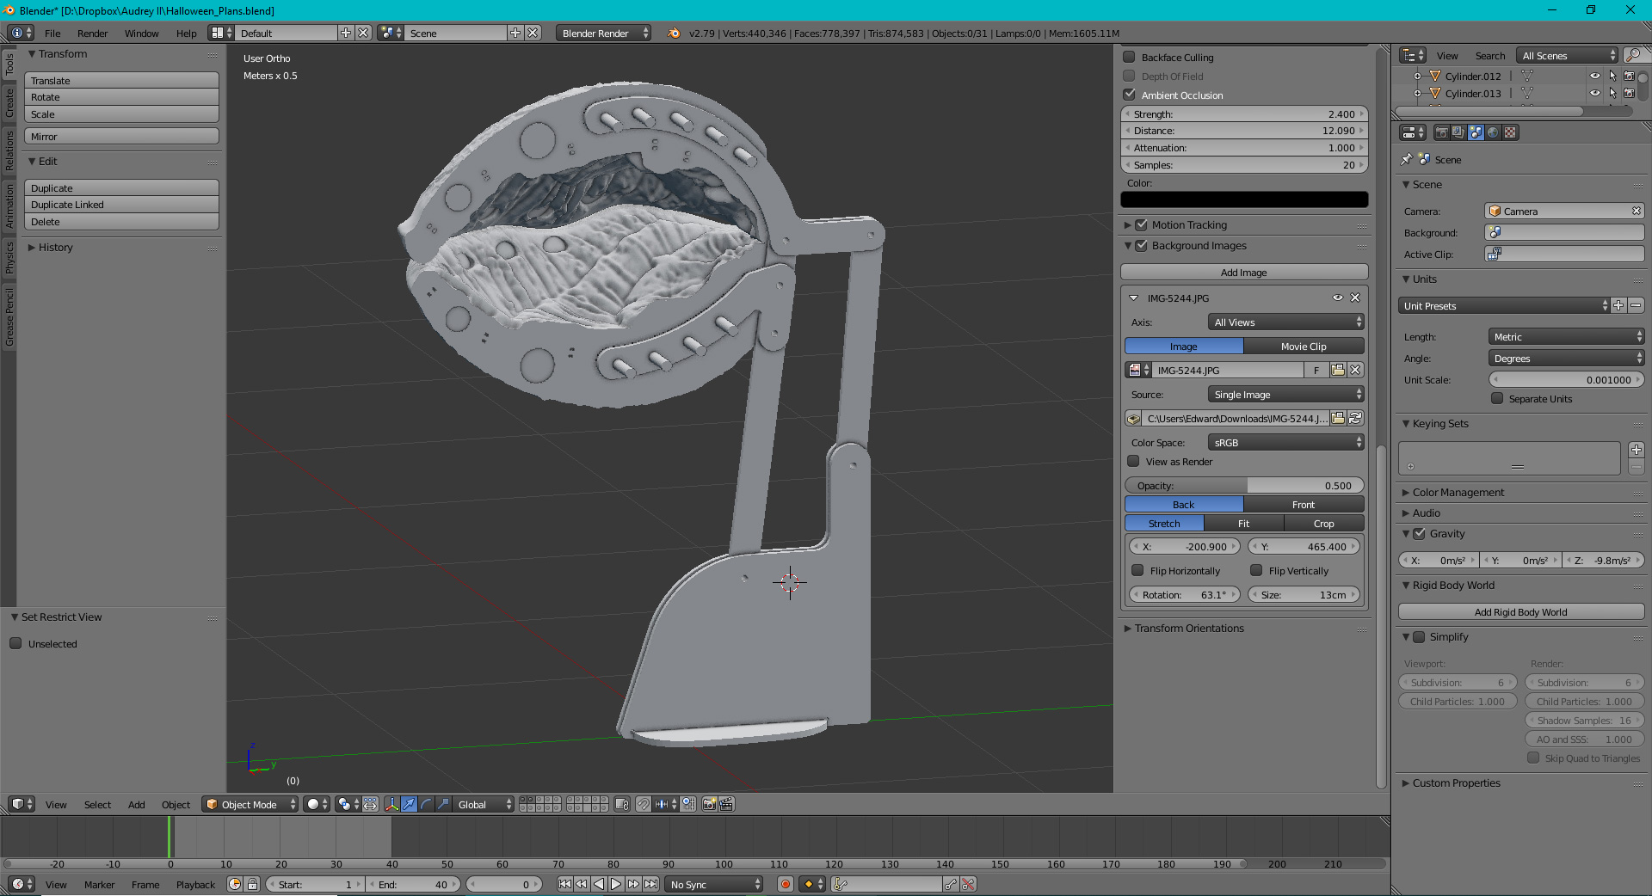Expand Cylinder.012 in the outliner
The height and width of the screenshot is (896, 1652).
coord(1417,77)
